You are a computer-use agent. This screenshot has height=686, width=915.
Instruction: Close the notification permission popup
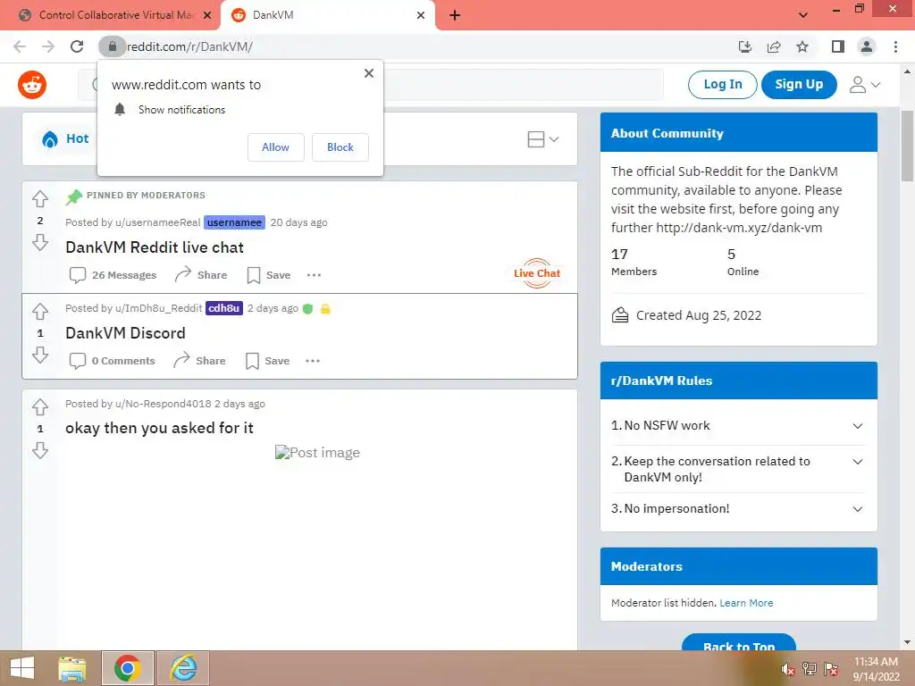(369, 73)
